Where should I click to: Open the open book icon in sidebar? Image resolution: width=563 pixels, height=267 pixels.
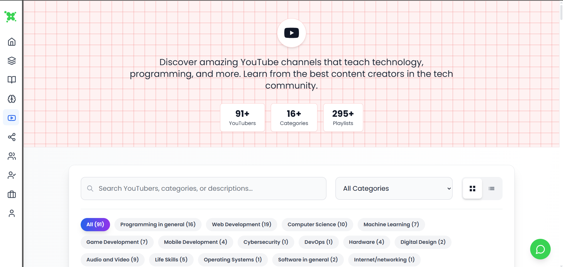coord(11,80)
